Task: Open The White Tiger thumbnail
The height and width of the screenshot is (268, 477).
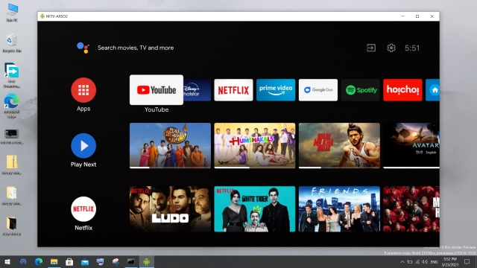Action: [x=255, y=209]
